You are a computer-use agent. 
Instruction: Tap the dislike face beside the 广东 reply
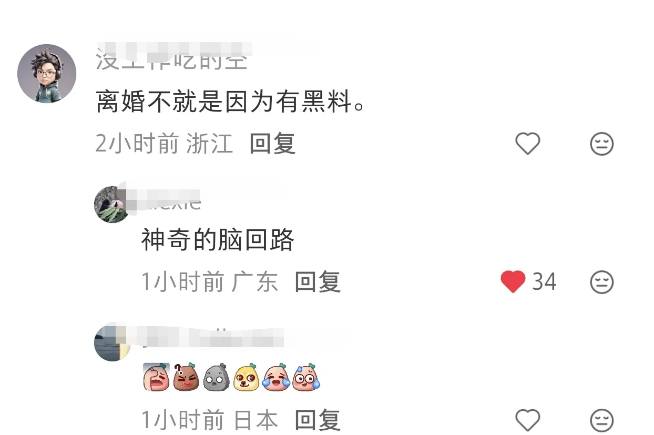pos(602,282)
